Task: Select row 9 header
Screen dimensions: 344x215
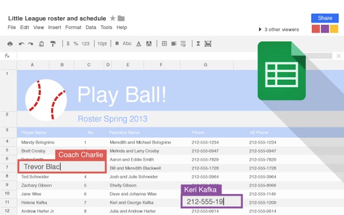Action: [x=9, y=185]
